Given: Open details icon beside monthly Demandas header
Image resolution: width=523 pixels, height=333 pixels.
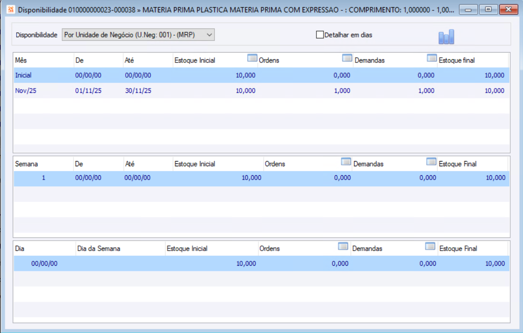Looking at the screenshot, I should coord(431,58).
